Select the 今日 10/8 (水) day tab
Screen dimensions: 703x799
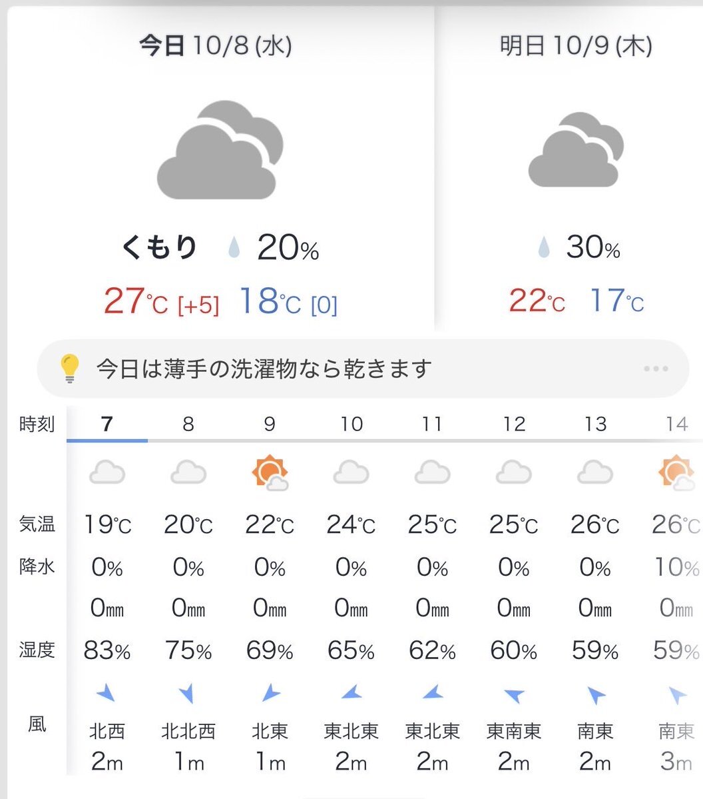click(x=215, y=47)
